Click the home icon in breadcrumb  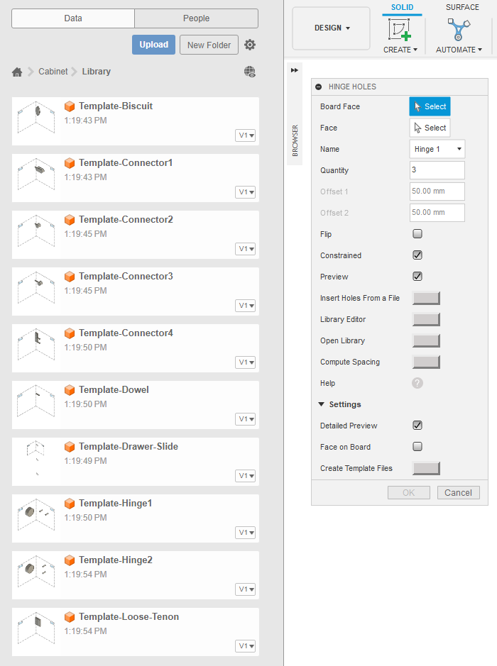pyautogui.click(x=18, y=72)
